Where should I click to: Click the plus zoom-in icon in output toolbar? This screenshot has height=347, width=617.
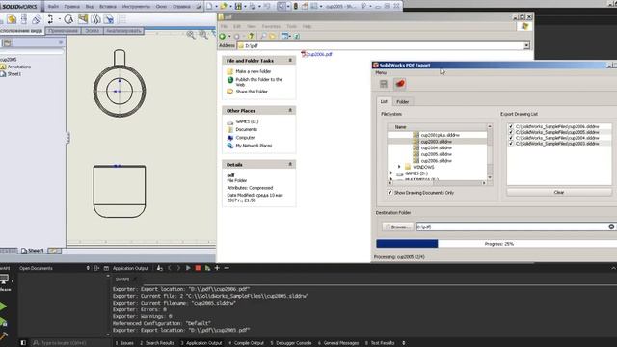pyautogui.click(x=217, y=268)
